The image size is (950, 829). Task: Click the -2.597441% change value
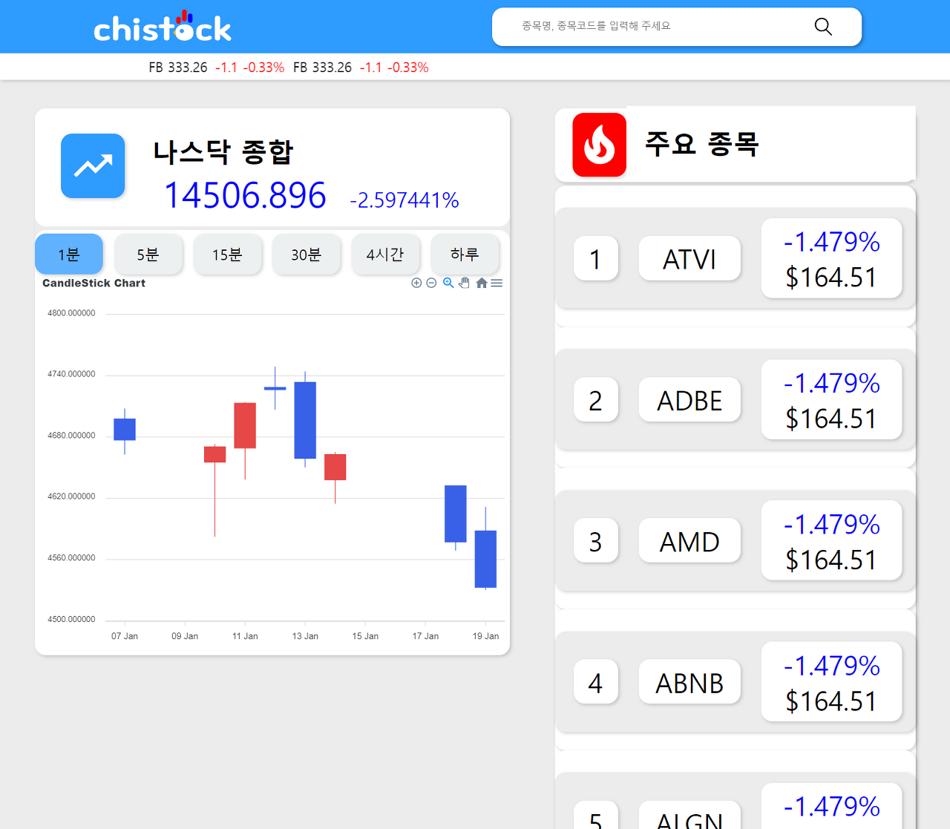point(404,200)
